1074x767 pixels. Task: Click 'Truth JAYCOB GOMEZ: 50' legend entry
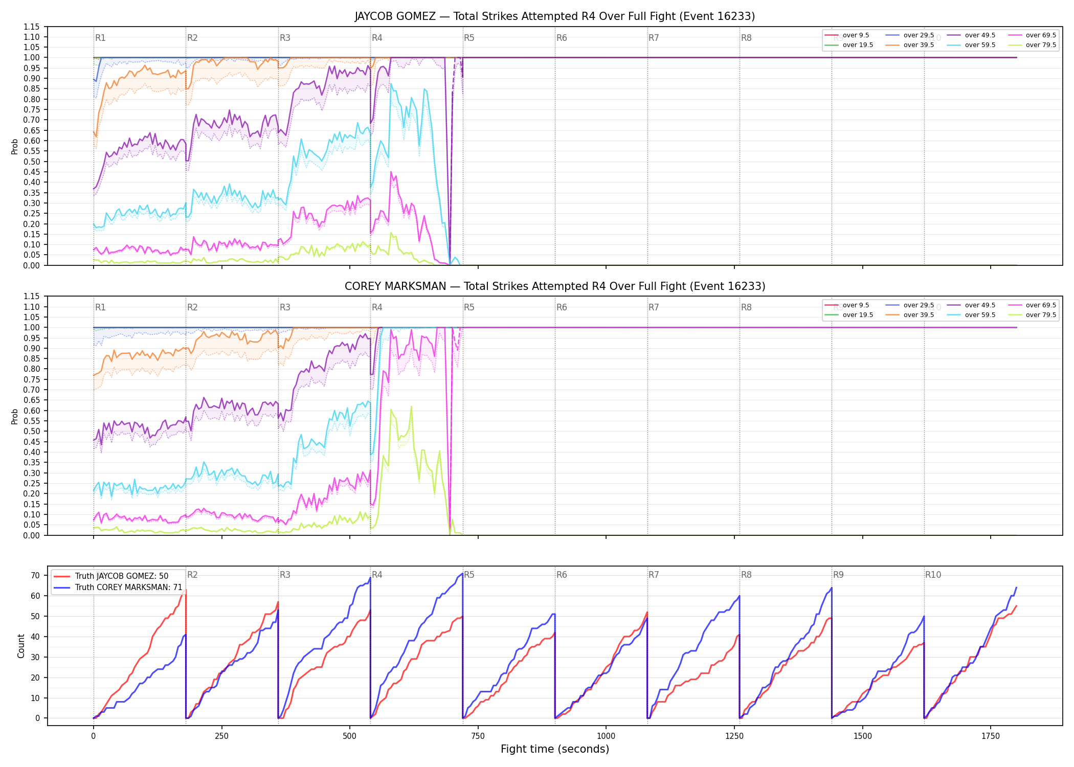coord(111,576)
